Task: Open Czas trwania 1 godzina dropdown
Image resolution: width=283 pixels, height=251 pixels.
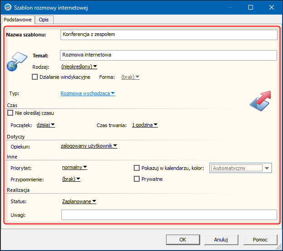Action: click(145, 125)
